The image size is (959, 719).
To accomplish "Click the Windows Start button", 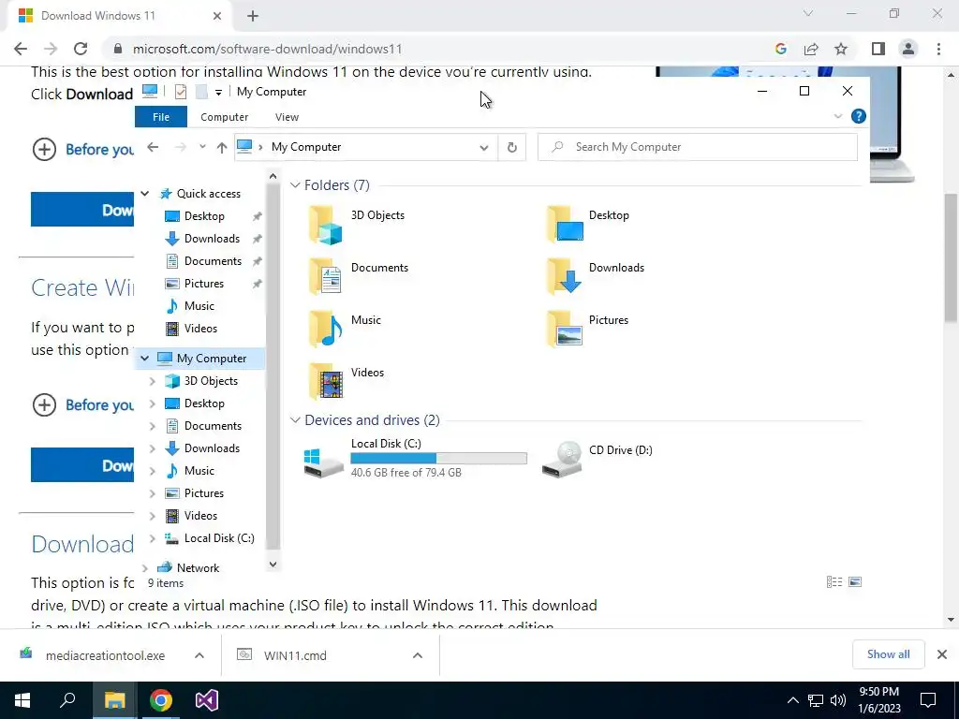I will coord(22,700).
